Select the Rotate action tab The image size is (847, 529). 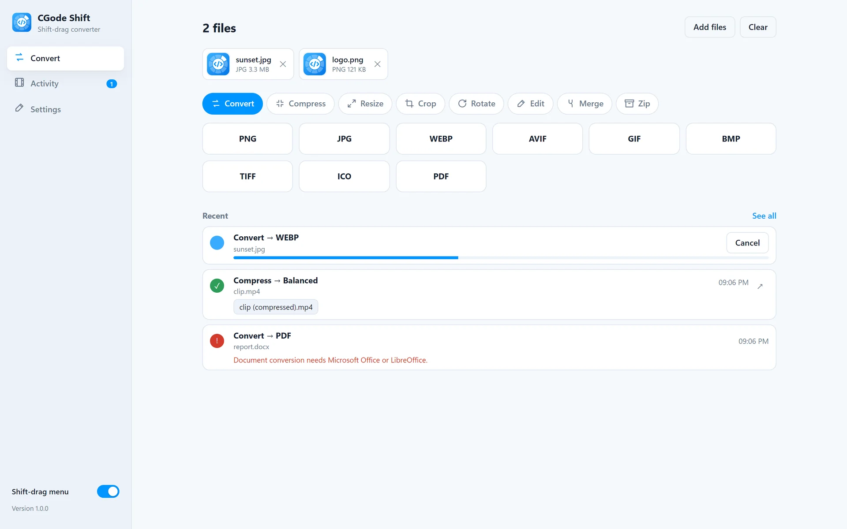click(476, 104)
